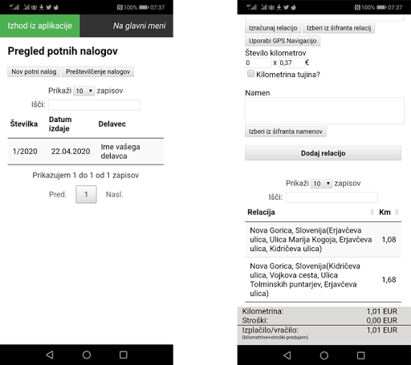The image size is (411, 365).
Task: Tap battery indicator on right phone status bar
Action: click(381, 7)
